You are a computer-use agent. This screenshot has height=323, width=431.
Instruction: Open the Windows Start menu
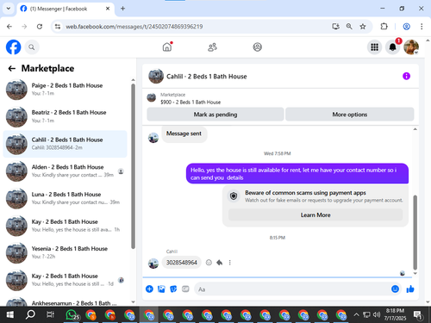point(10,314)
